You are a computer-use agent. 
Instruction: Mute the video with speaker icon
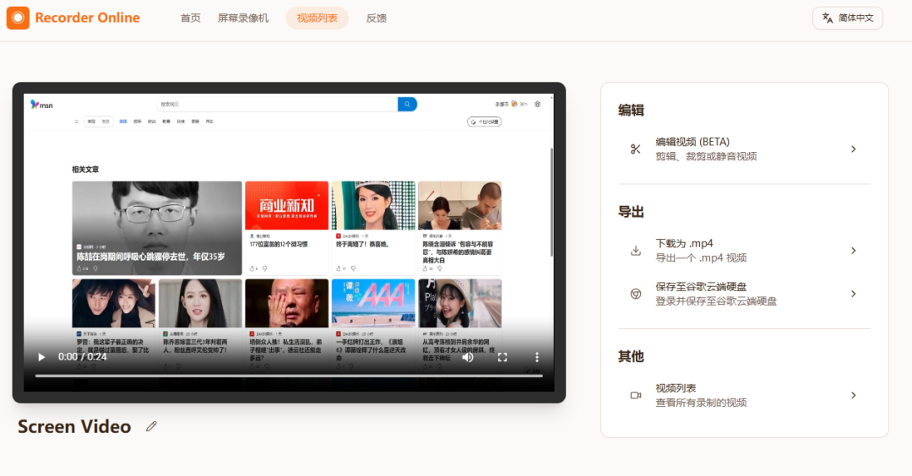468,357
